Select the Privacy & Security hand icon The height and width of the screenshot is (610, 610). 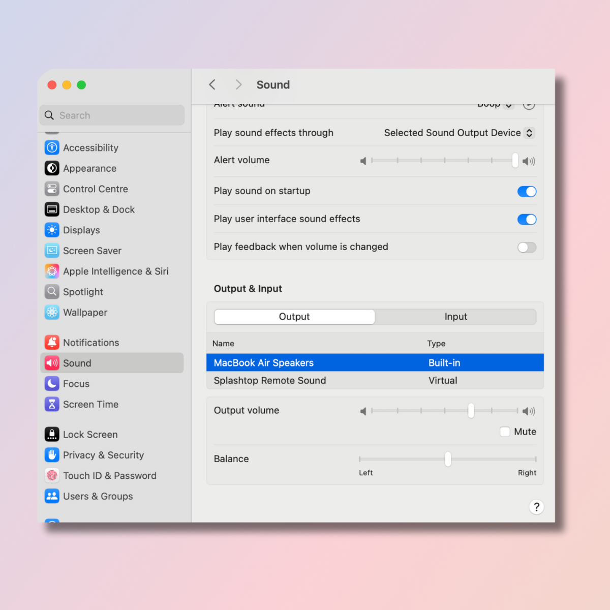pyautogui.click(x=52, y=455)
